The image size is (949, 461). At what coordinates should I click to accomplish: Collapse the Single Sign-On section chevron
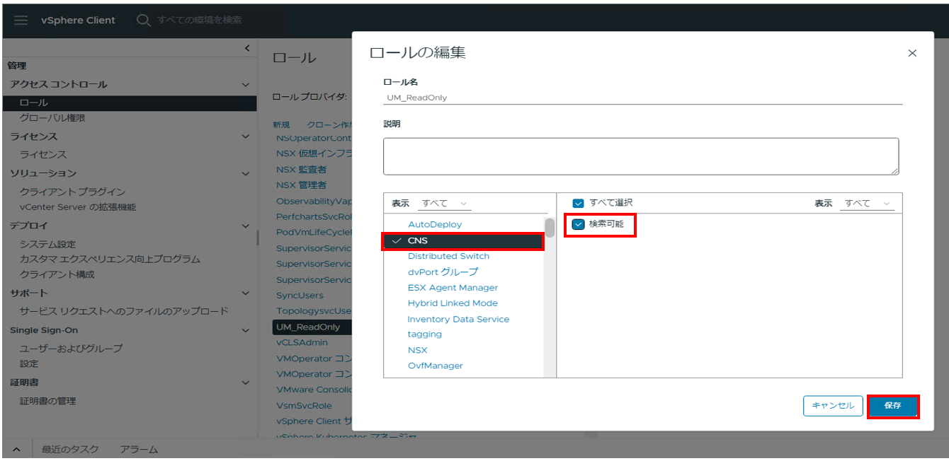coord(246,330)
